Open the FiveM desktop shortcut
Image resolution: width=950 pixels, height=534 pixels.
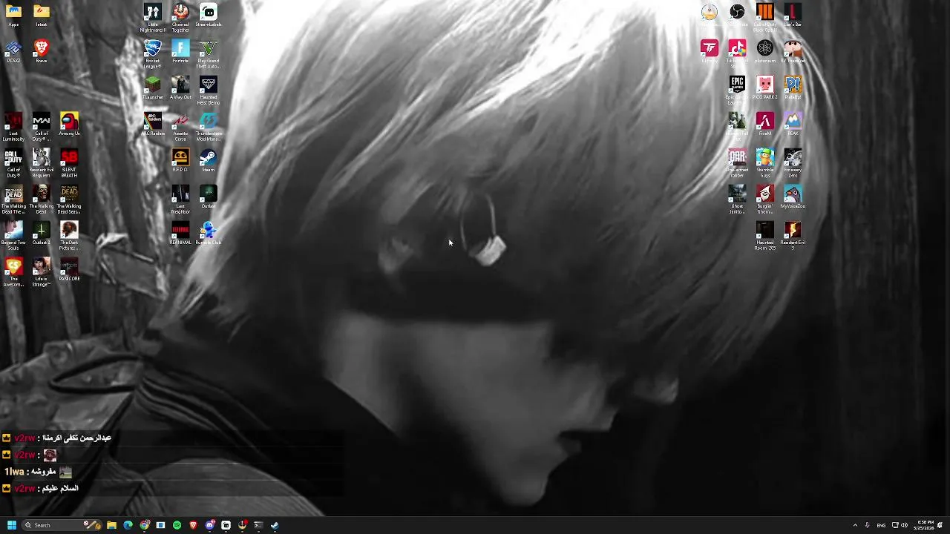(x=765, y=124)
